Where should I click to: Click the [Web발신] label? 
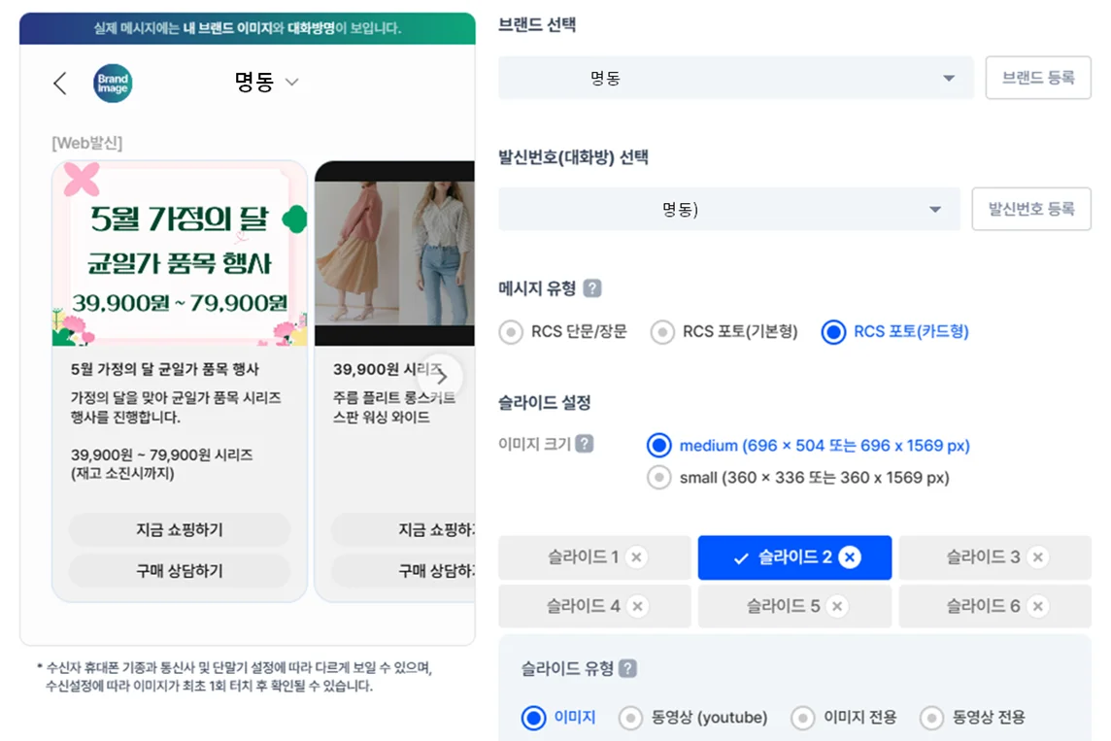[x=87, y=143]
